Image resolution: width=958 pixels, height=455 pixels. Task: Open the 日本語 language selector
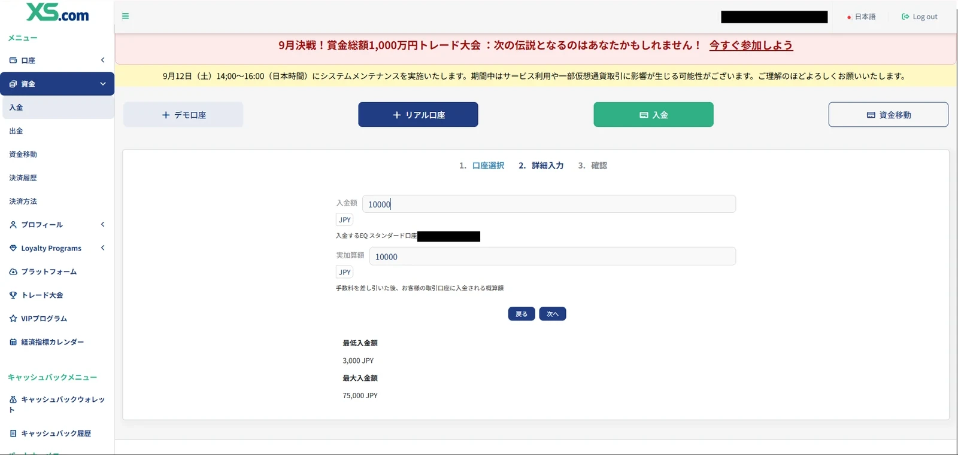[x=861, y=17]
